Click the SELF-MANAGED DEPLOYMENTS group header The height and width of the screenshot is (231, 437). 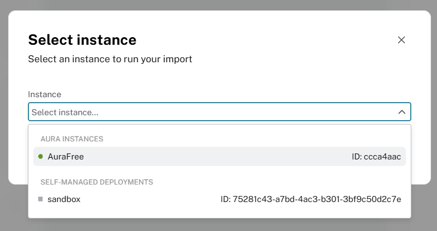(97, 182)
